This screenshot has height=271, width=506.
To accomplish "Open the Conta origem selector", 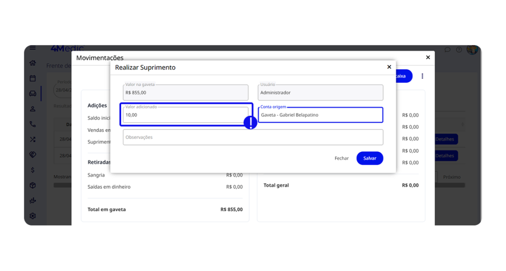I will tap(320, 115).
